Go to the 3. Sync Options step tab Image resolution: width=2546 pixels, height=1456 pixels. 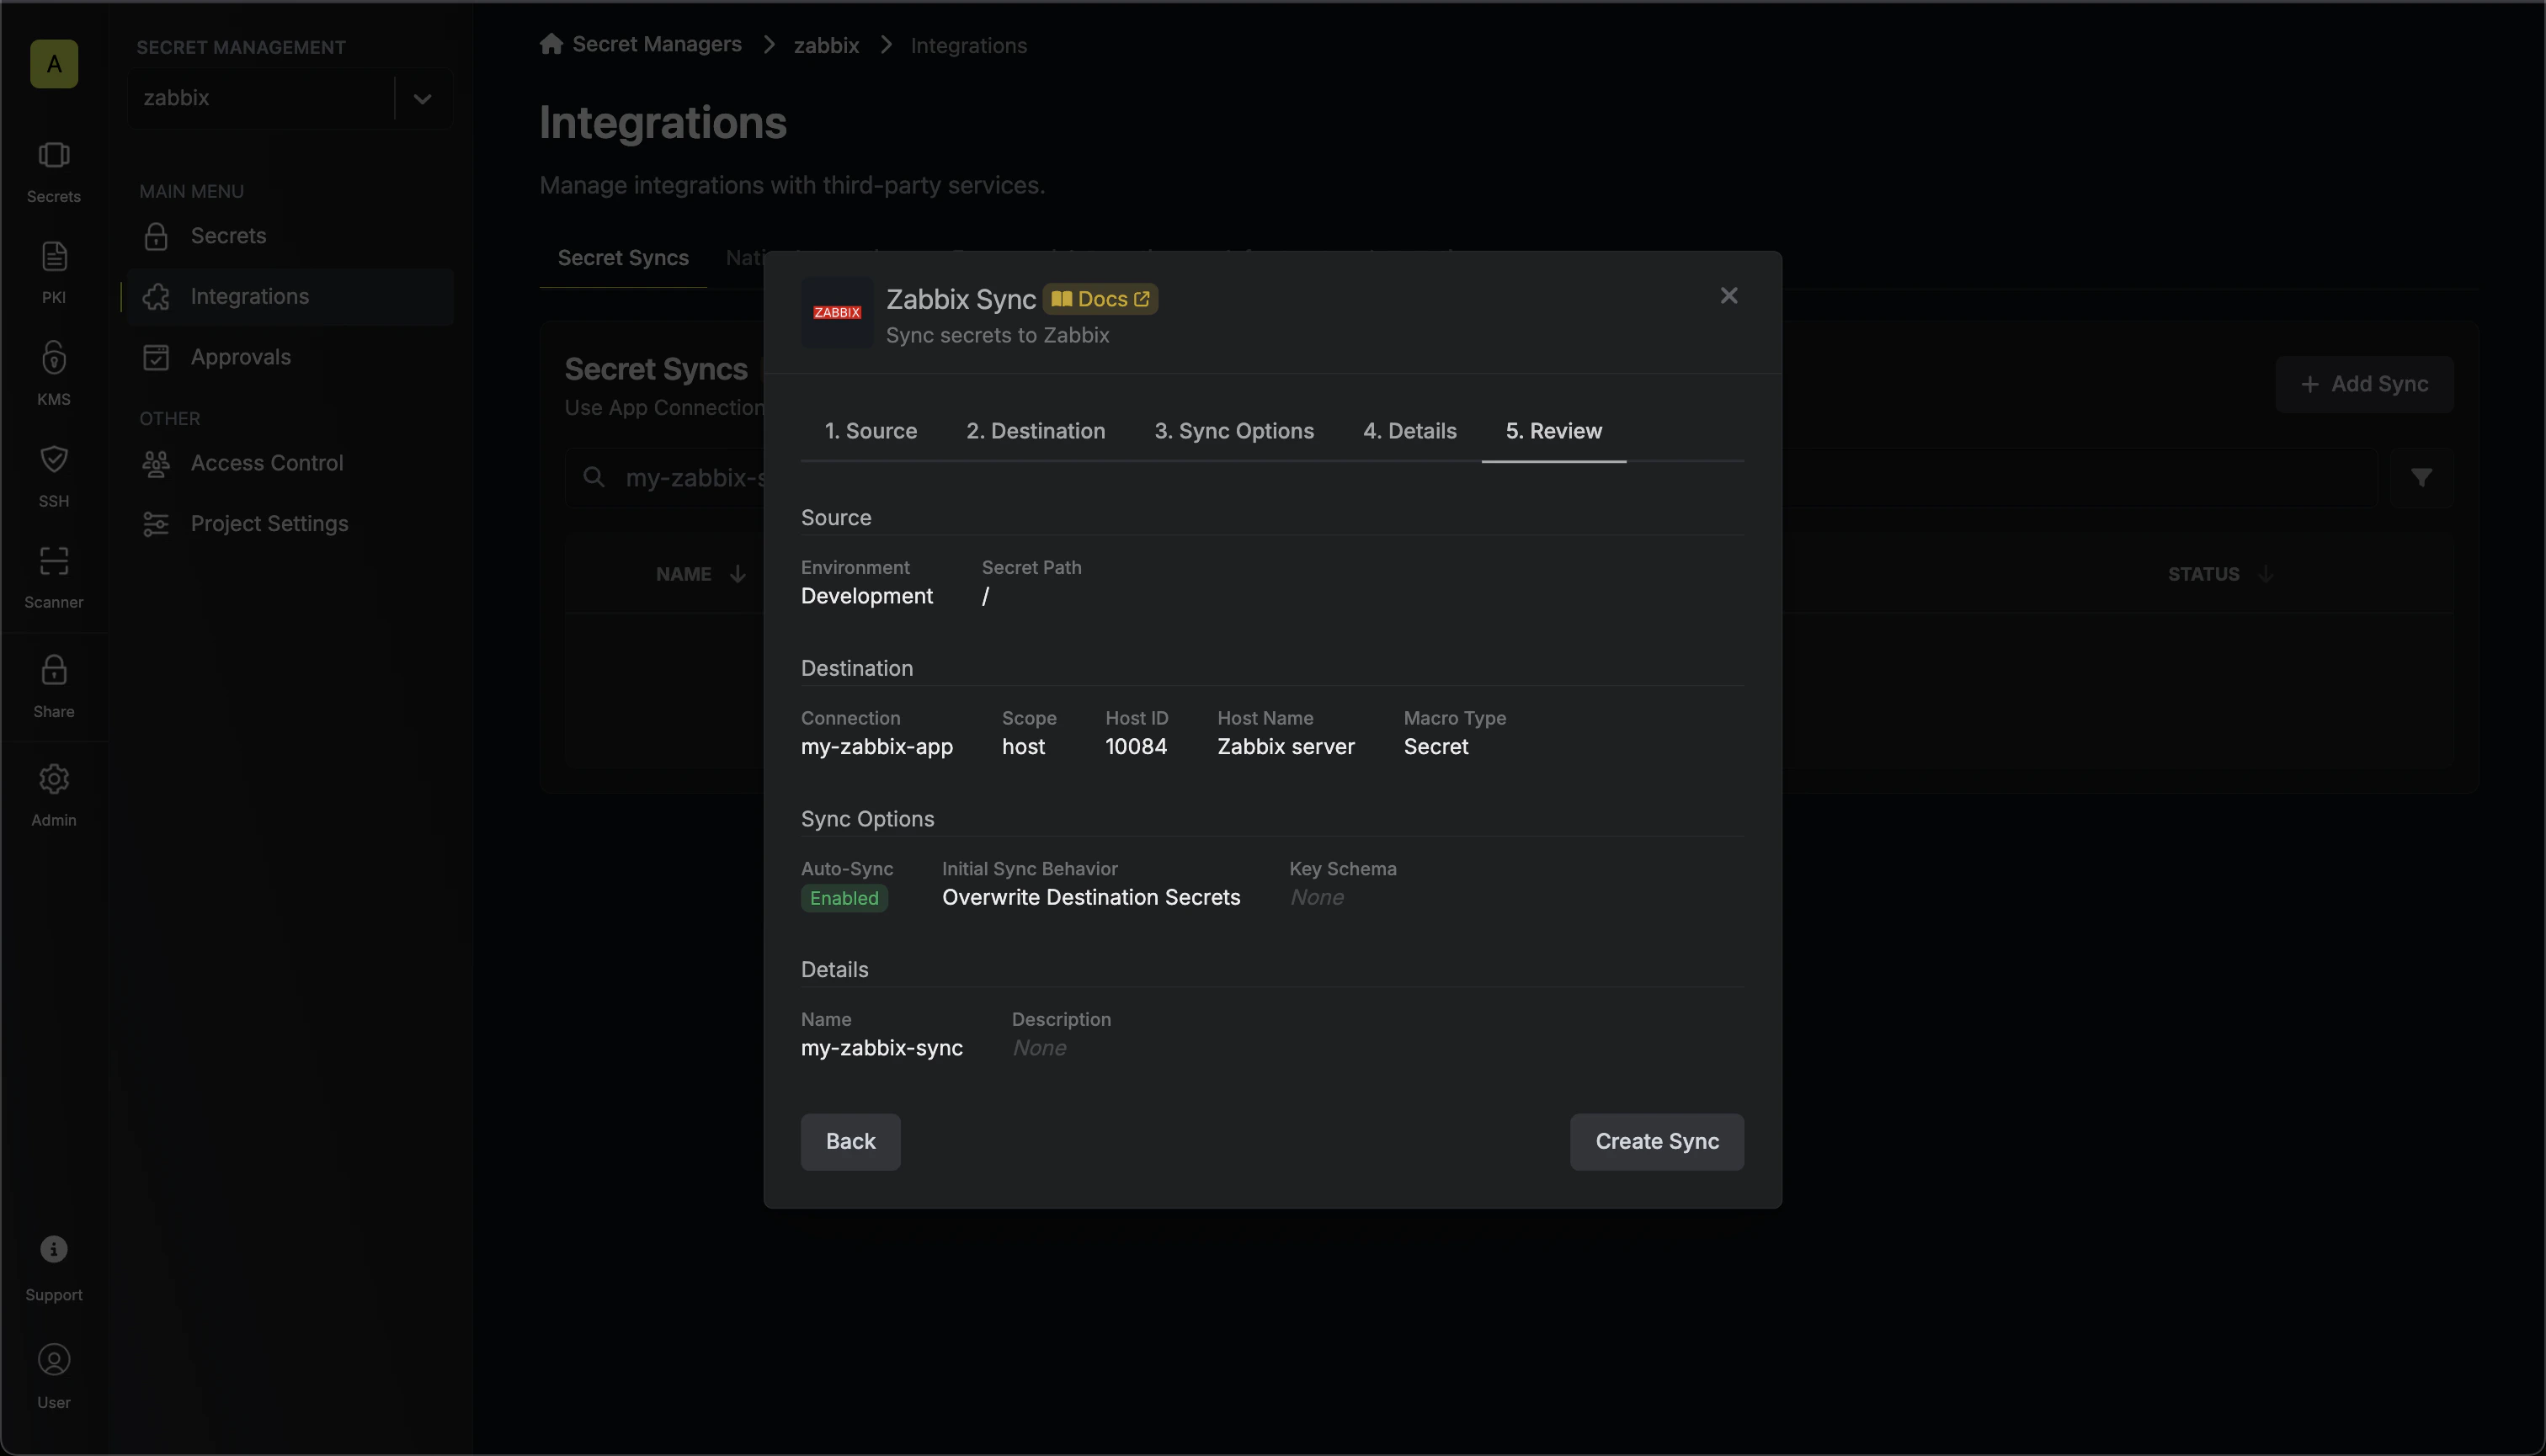click(x=1233, y=431)
